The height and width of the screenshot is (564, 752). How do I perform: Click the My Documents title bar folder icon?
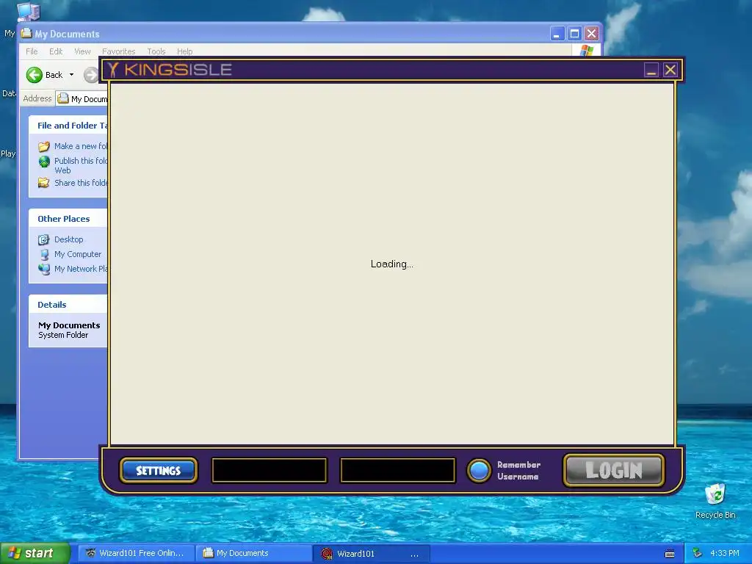pos(26,34)
